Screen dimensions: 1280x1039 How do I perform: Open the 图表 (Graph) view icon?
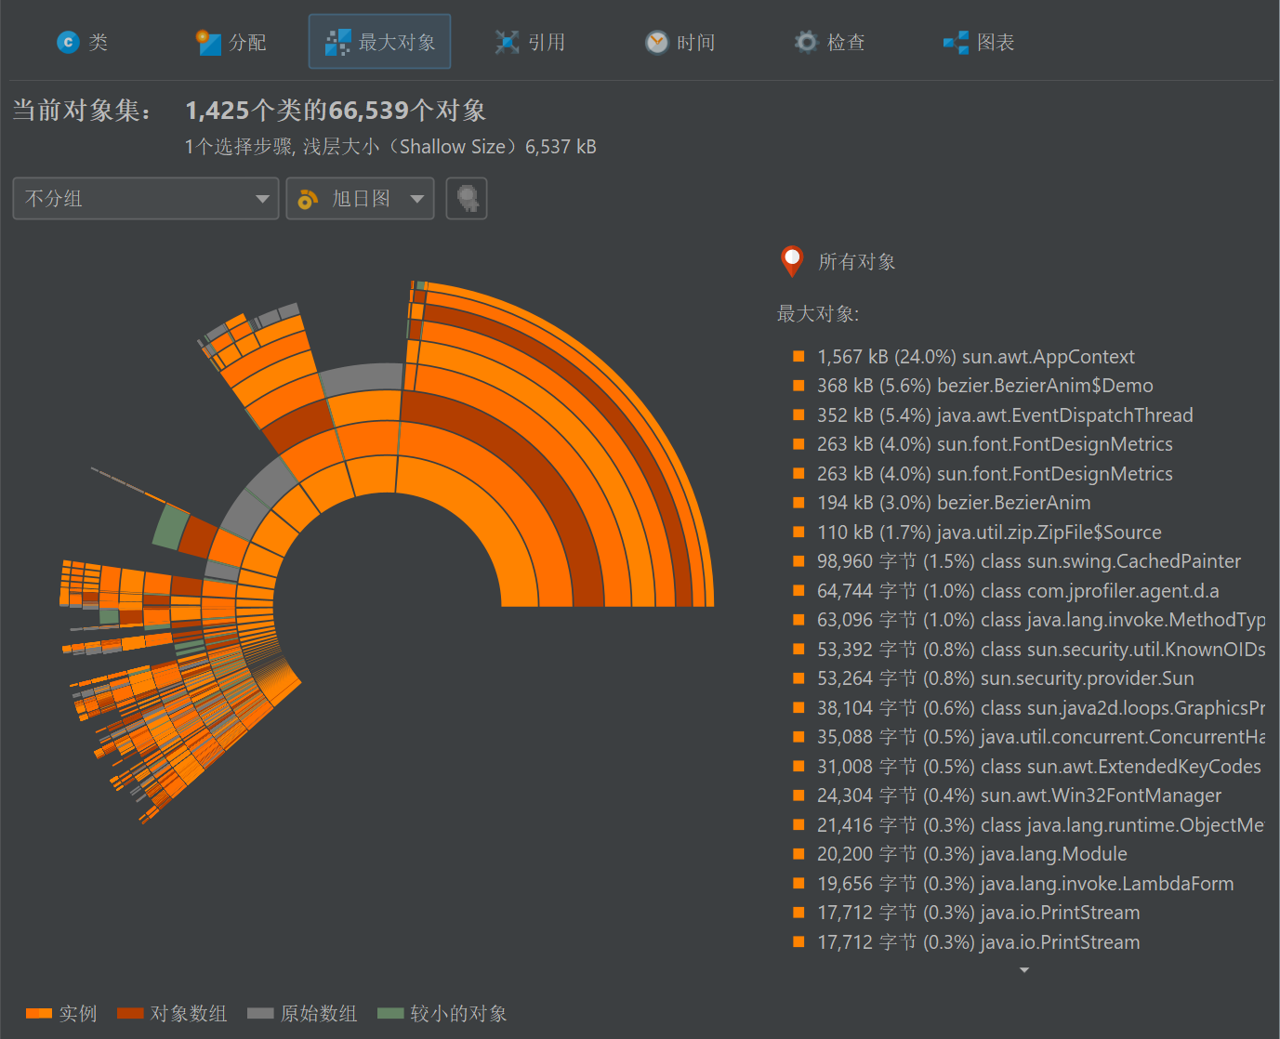point(956,42)
